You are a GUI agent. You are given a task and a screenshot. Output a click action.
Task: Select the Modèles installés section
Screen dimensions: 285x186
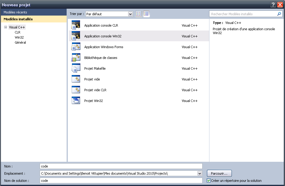(18, 19)
